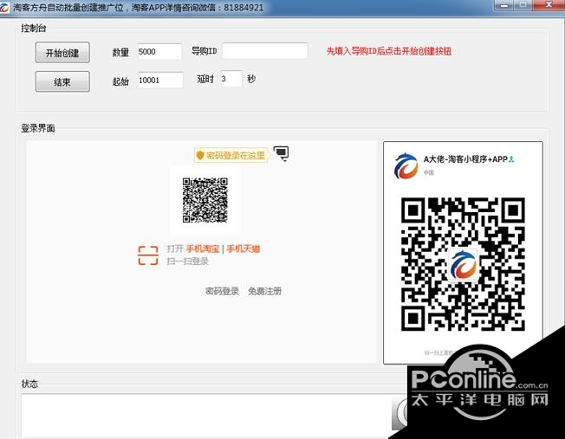The image size is (565, 439).
Task: Click the large WeChat QR code
Action: tap(463, 264)
